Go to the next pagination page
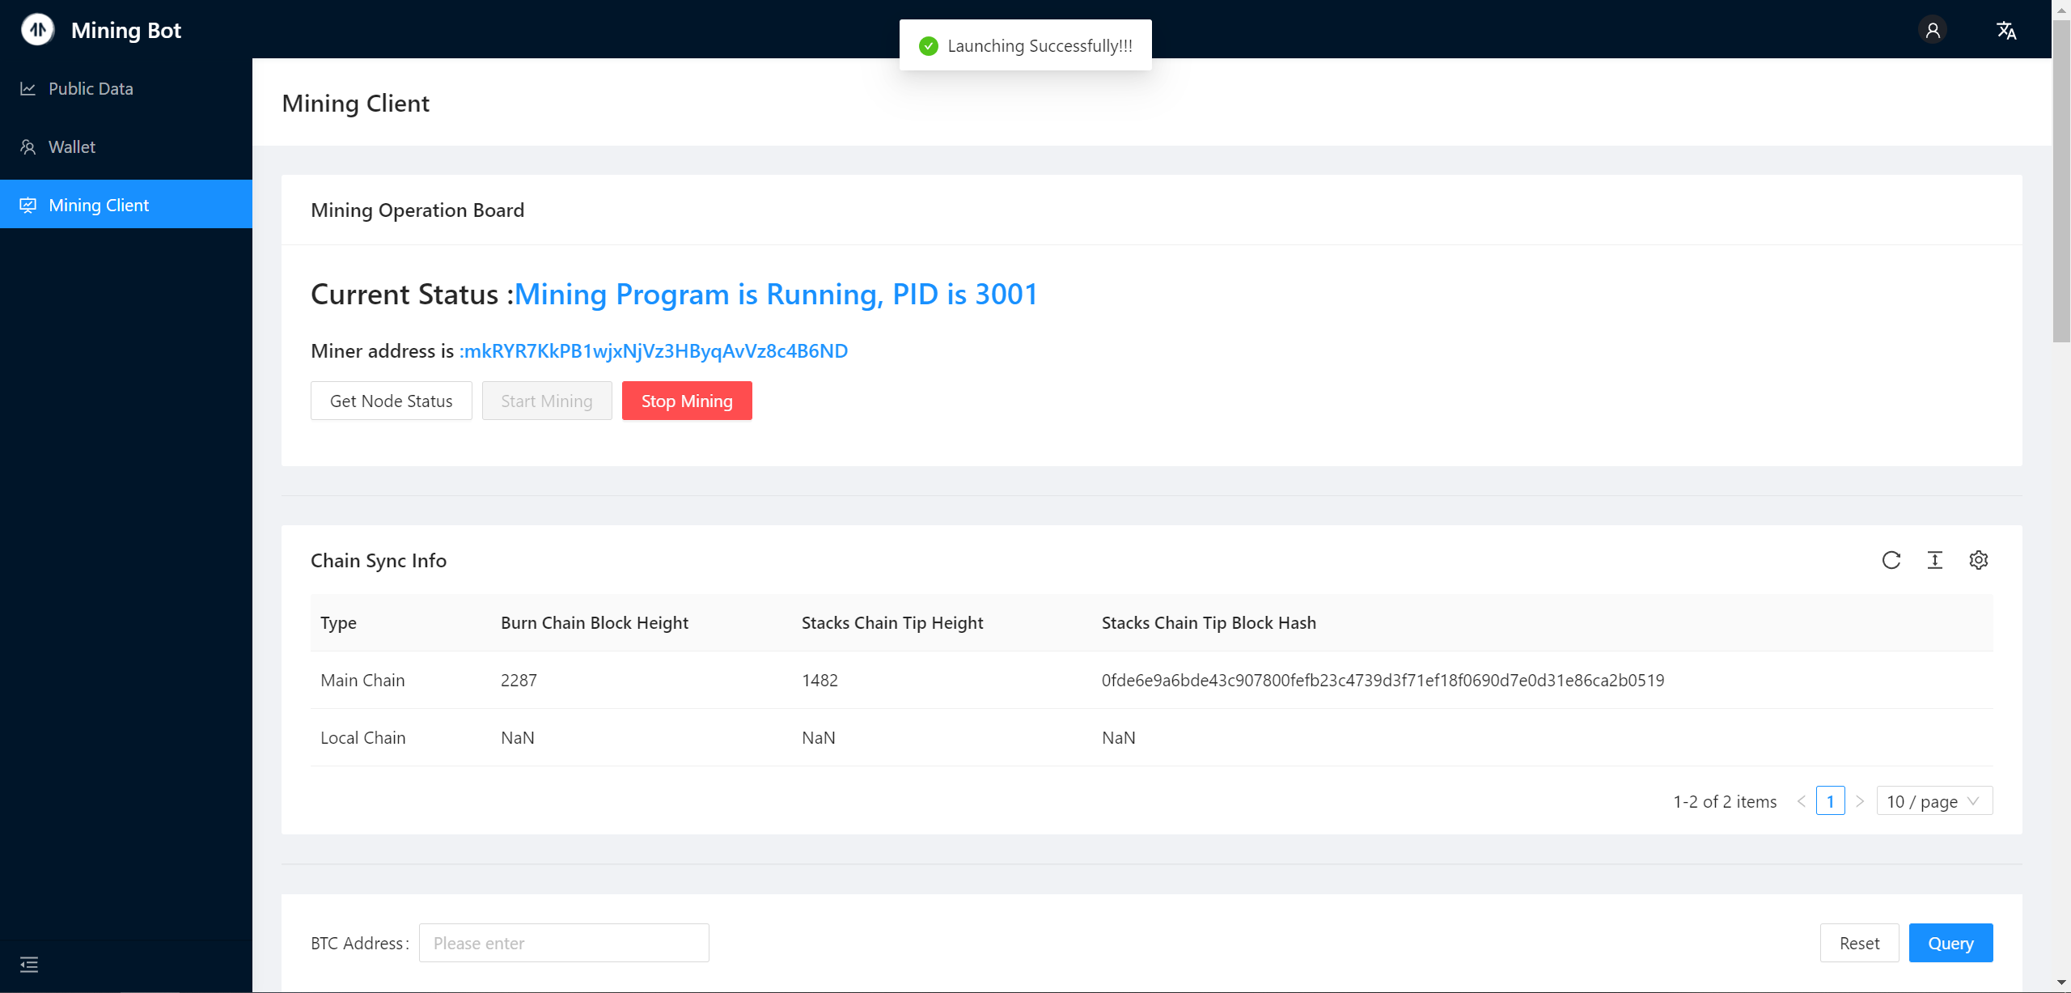2071x993 pixels. [1860, 801]
